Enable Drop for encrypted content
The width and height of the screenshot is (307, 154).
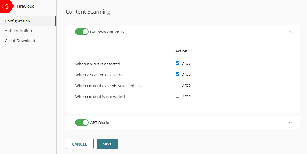pyautogui.click(x=178, y=96)
